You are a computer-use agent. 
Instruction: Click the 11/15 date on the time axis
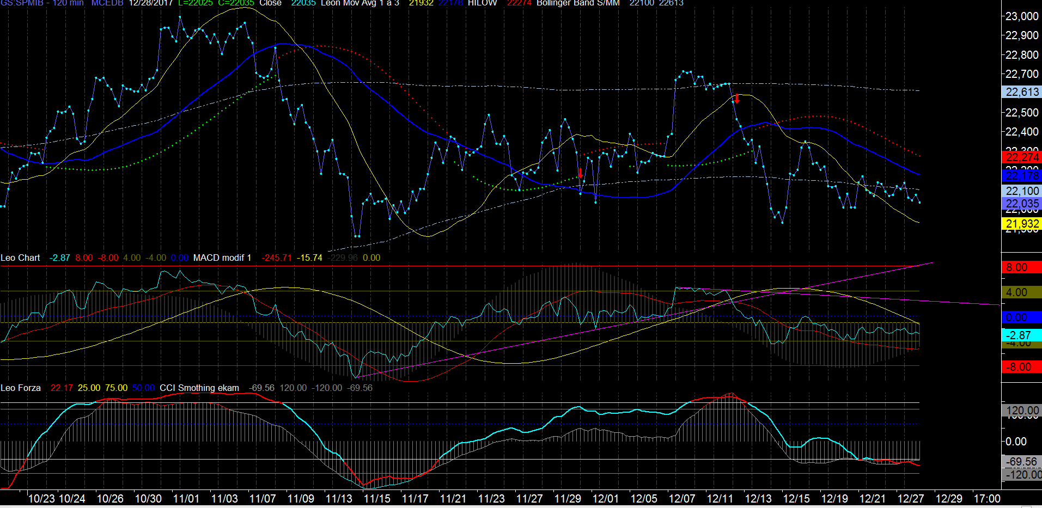click(x=377, y=498)
